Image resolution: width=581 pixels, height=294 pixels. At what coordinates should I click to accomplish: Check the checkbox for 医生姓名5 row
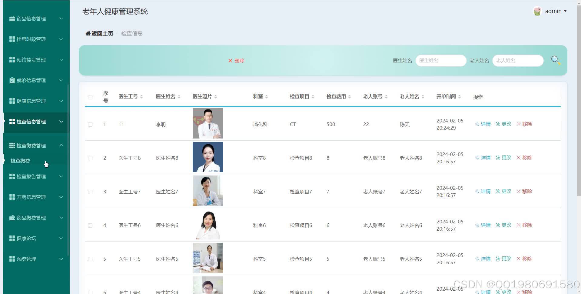90,259
